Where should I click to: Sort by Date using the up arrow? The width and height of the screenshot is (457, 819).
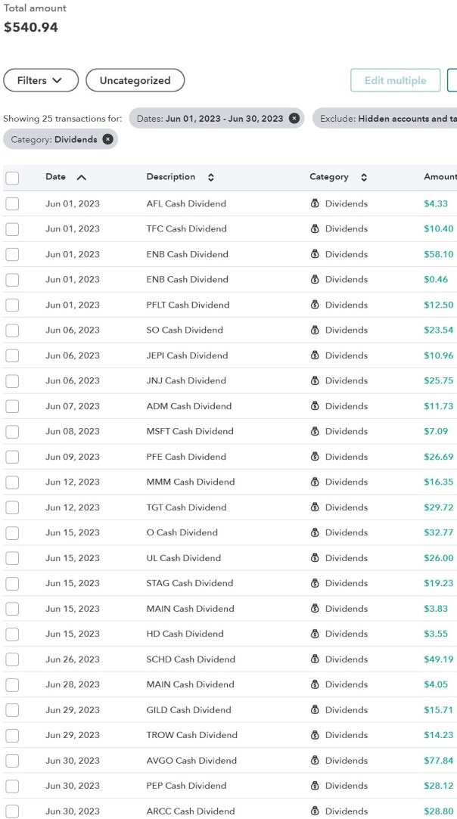[x=82, y=177]
